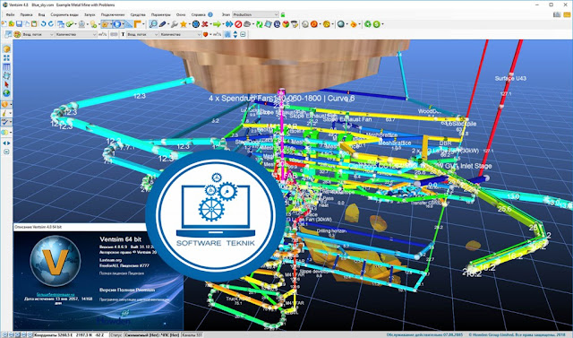The image size is (573, 338).
Task: Click the bold T text data icon
Action: click(x=123, y=34)
